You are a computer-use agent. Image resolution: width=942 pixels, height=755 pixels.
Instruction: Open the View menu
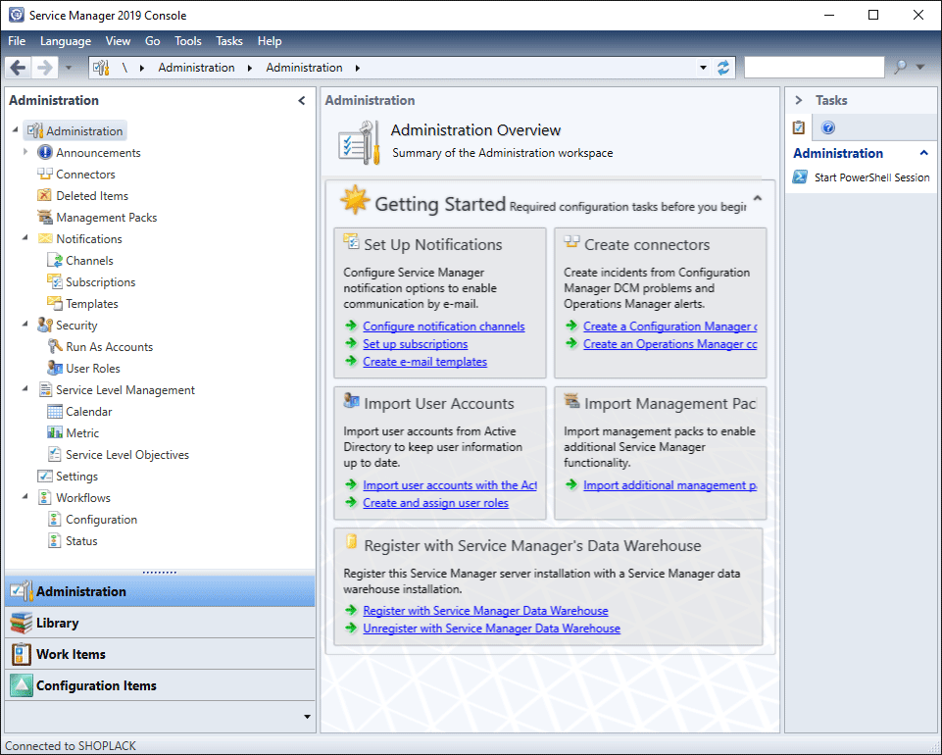[x=118, y=41]
